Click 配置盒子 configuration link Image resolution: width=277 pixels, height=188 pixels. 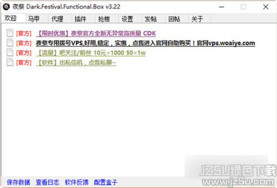click(x=106, y=182)
